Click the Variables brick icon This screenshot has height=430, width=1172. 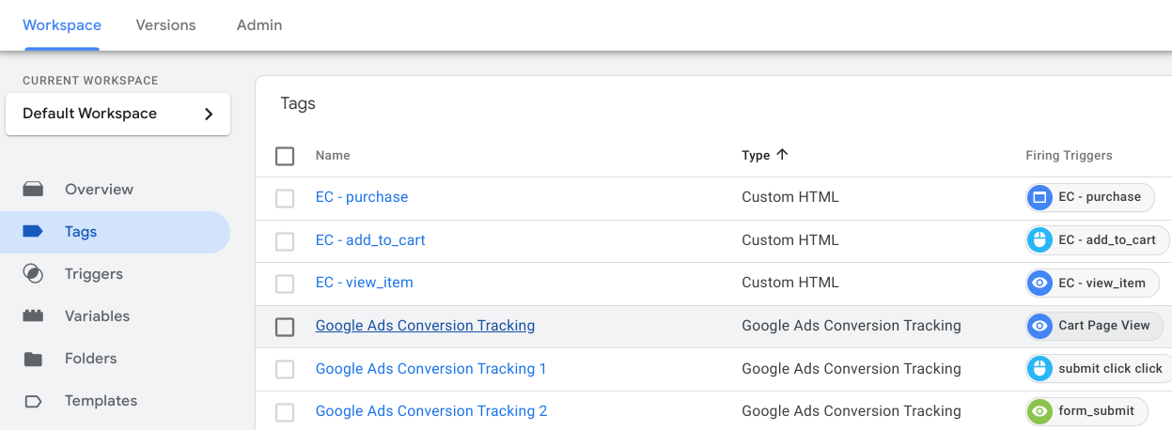point(33,316)
